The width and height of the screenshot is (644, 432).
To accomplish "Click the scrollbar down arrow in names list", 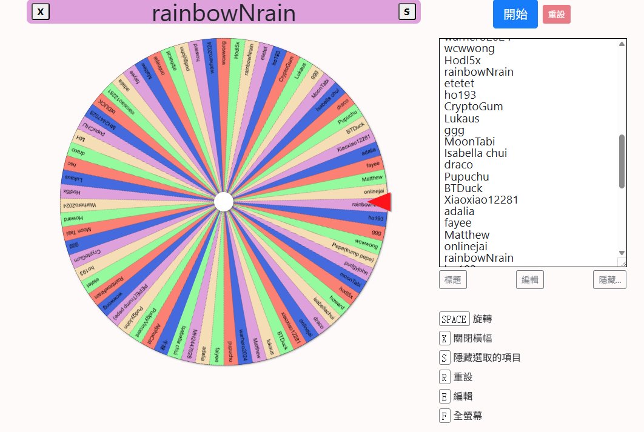I will click(622, 253).
